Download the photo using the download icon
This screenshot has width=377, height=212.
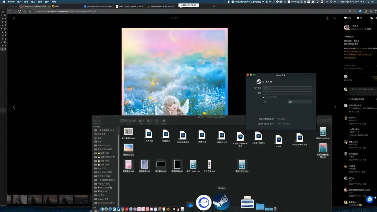coord(328,18)
